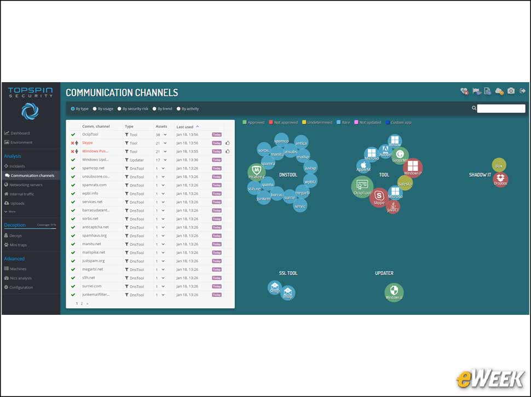Image resolution: width=531 pixels, height=397 pixels.
Task: Click the thumbs-up icon in the Skype row
Action: (228, 143)
